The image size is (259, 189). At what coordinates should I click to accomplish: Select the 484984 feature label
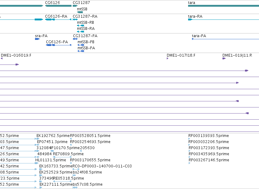44,154
